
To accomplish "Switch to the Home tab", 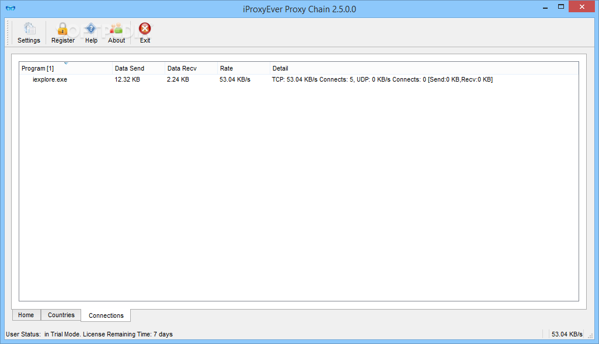I will (x=26, y=315).
